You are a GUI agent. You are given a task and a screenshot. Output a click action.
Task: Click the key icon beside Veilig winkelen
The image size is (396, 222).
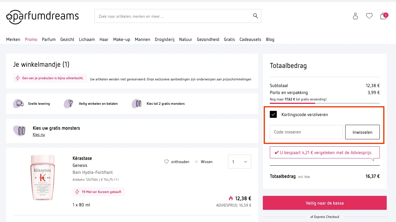click(x=68, y=104)
